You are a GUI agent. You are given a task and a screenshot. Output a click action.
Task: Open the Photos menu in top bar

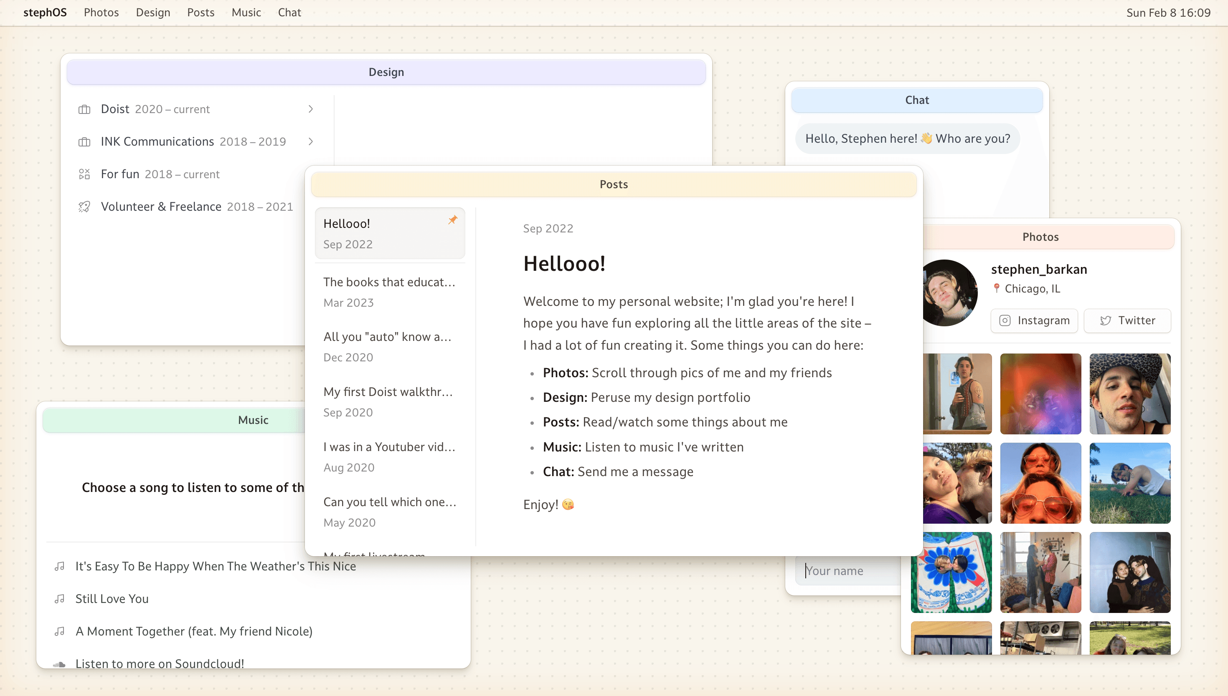tap(101, 13)
